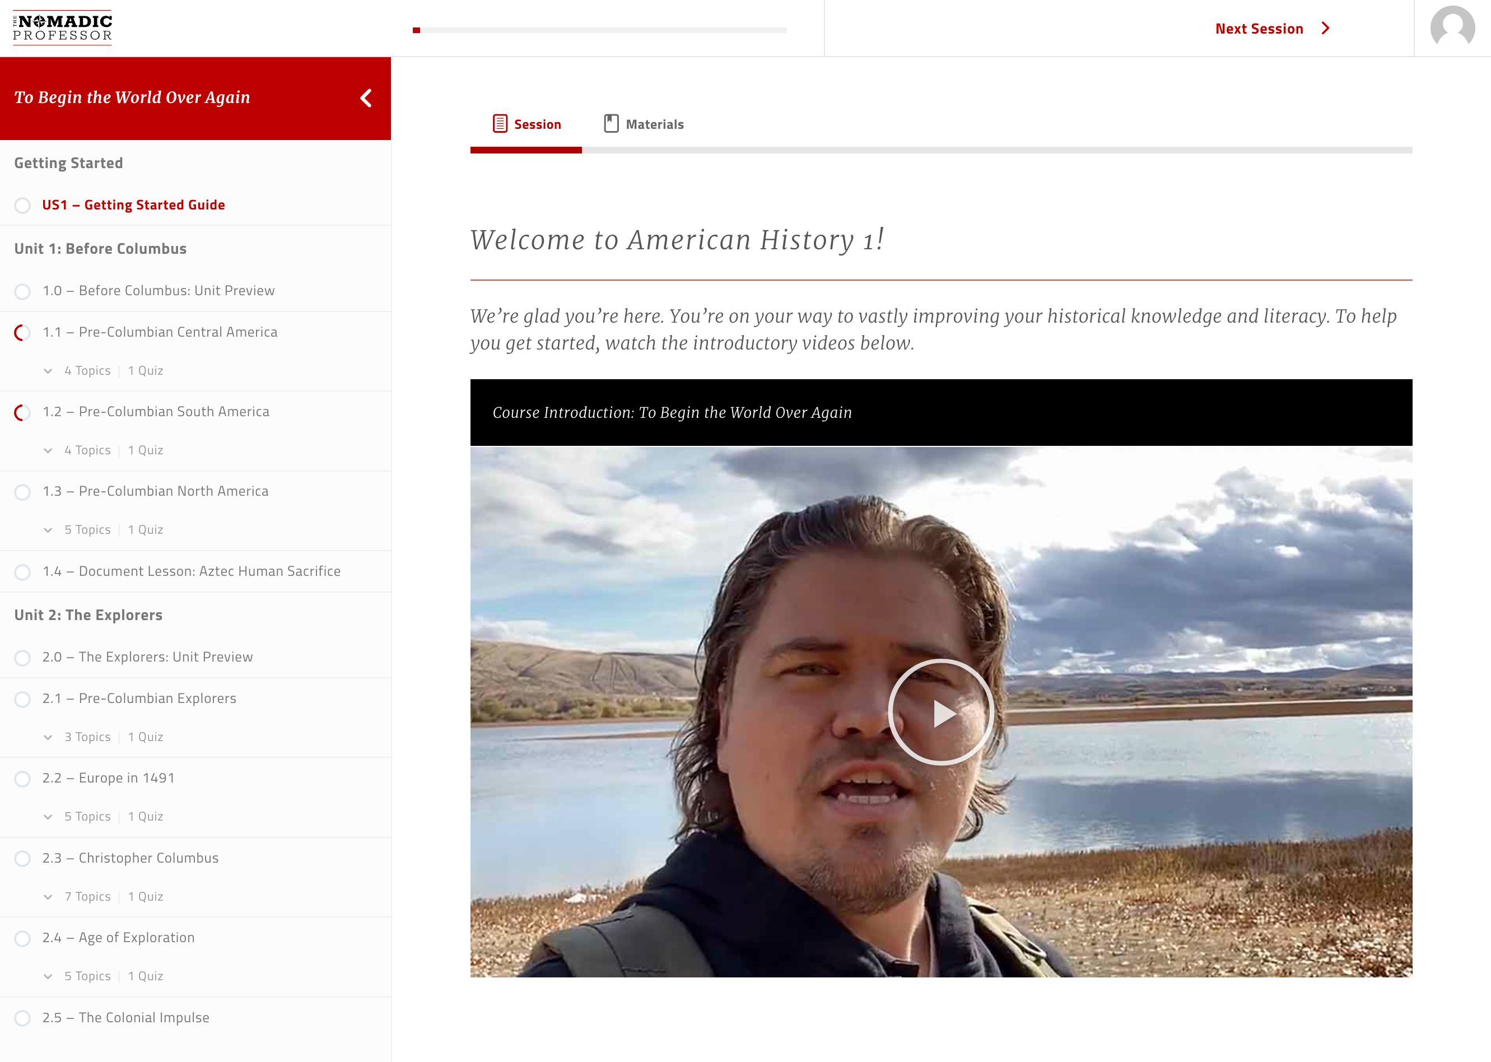The height and width of the screenshot is (1062, 1491).
Task: Toggle completion circle for US1 Getting Started Guide
Action: [23, 206]
